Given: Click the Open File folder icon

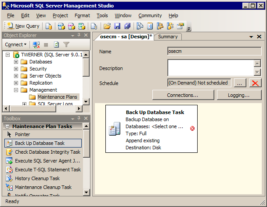Looking at the screenshot, I should tap(107, 26).
